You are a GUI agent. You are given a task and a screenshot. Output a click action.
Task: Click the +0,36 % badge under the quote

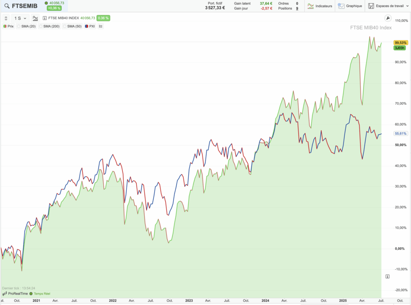(54, 8)
